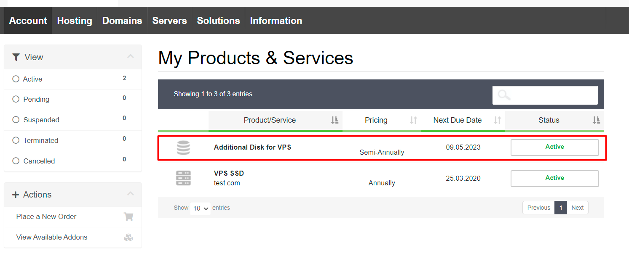Click the database disk icon for Additional Disk

183,148
